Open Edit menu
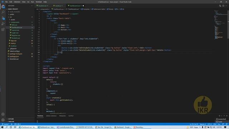 click(x=11, y=2)
